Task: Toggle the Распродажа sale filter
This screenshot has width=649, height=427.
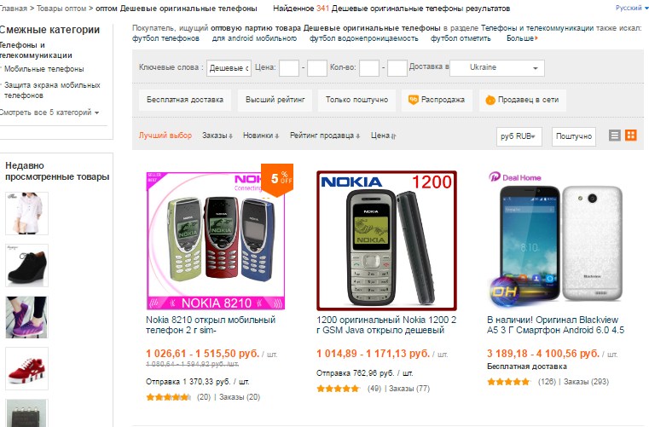Action: [x=437, y=100]
